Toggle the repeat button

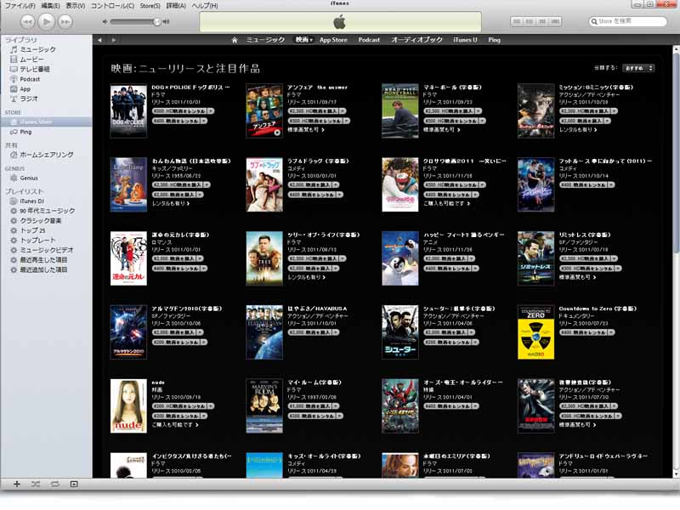pos(54,484)
